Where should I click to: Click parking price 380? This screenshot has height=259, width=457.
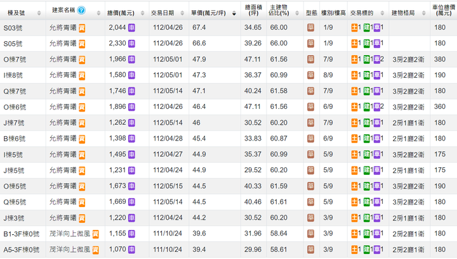(x=440, y=60)
